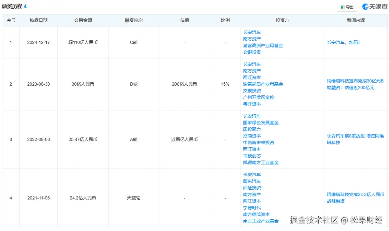Open 南方资产 investor in the B轮 row

pyautogui.click(x=252, y=71)
